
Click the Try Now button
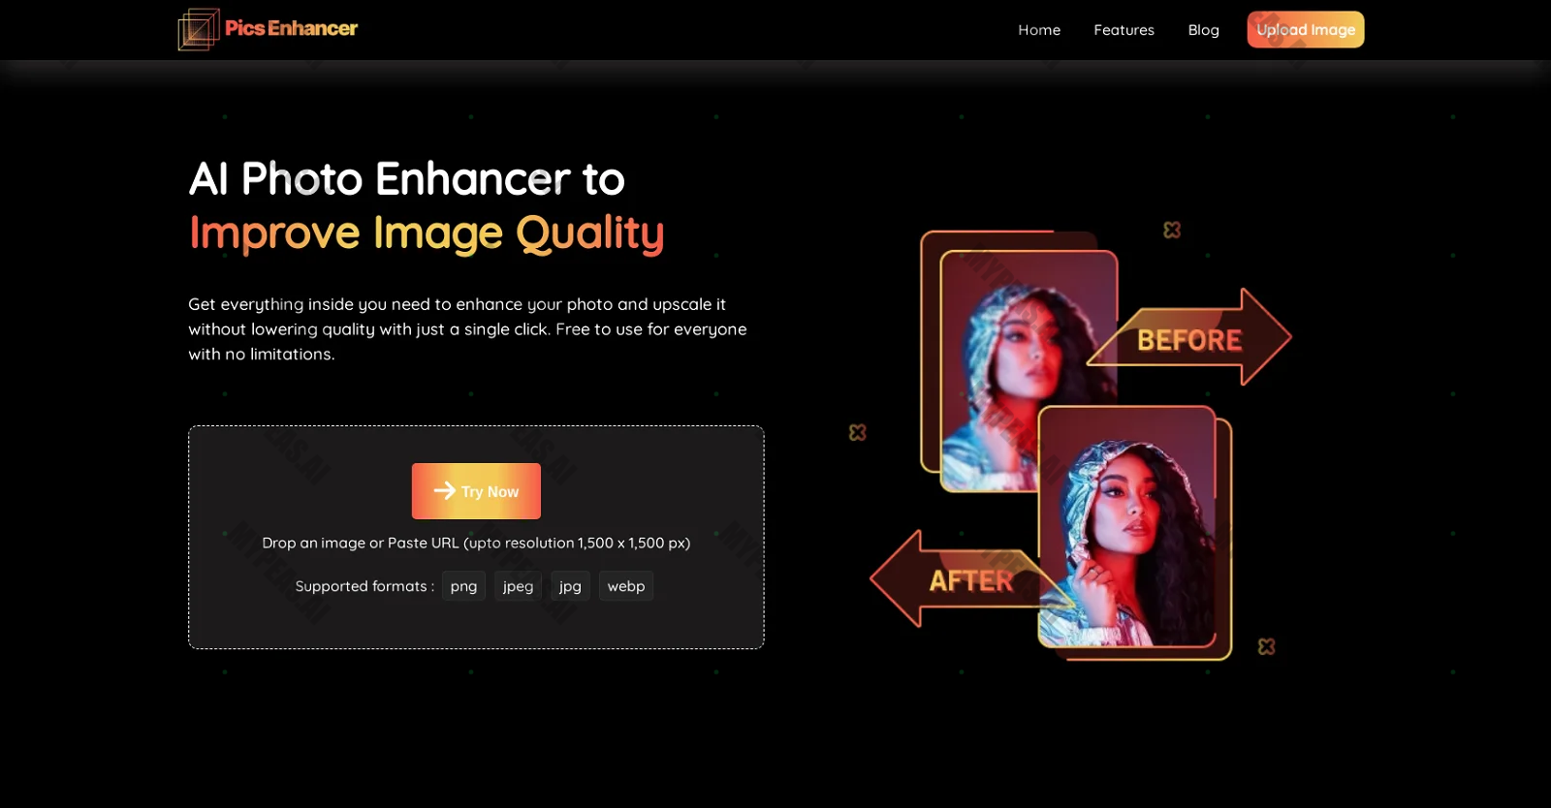[x=476, y=491]
